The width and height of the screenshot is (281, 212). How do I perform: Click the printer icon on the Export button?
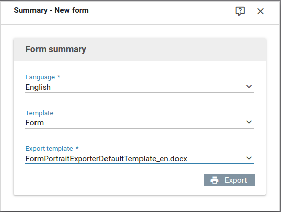click(x=215, y=180)
